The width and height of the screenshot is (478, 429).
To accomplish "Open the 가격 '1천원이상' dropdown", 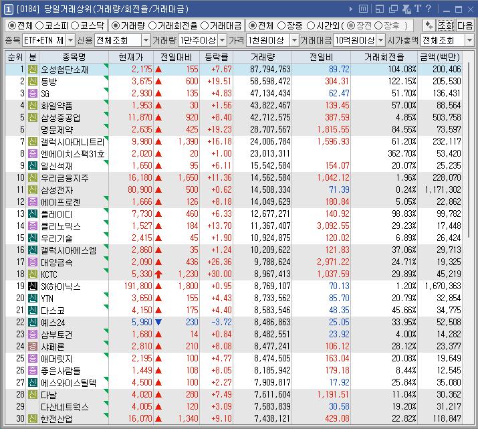I will [x=294, y=40].
